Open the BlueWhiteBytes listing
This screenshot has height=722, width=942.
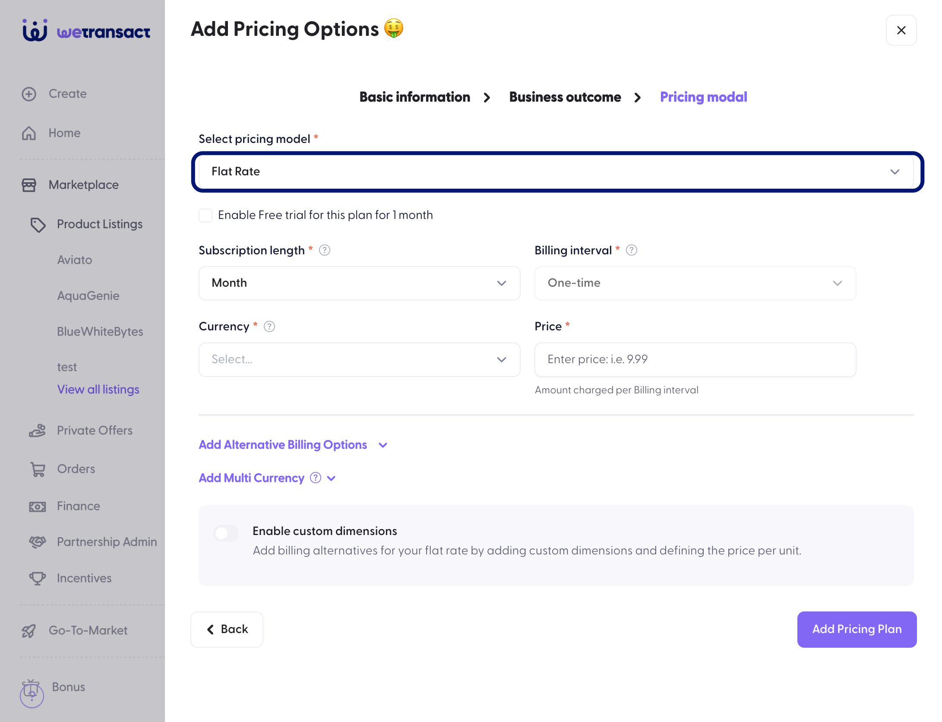(x=100, y=332)
